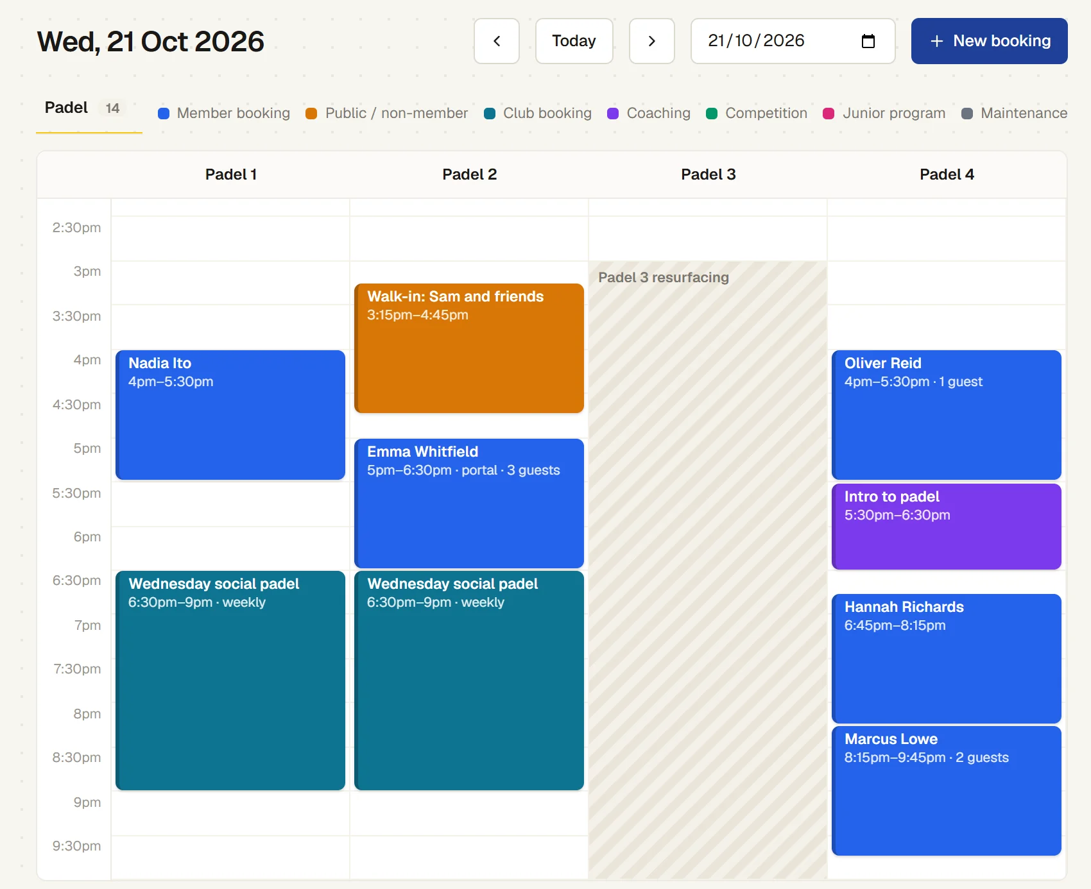Click the teal Club booking legend swatch

(490, 114)
